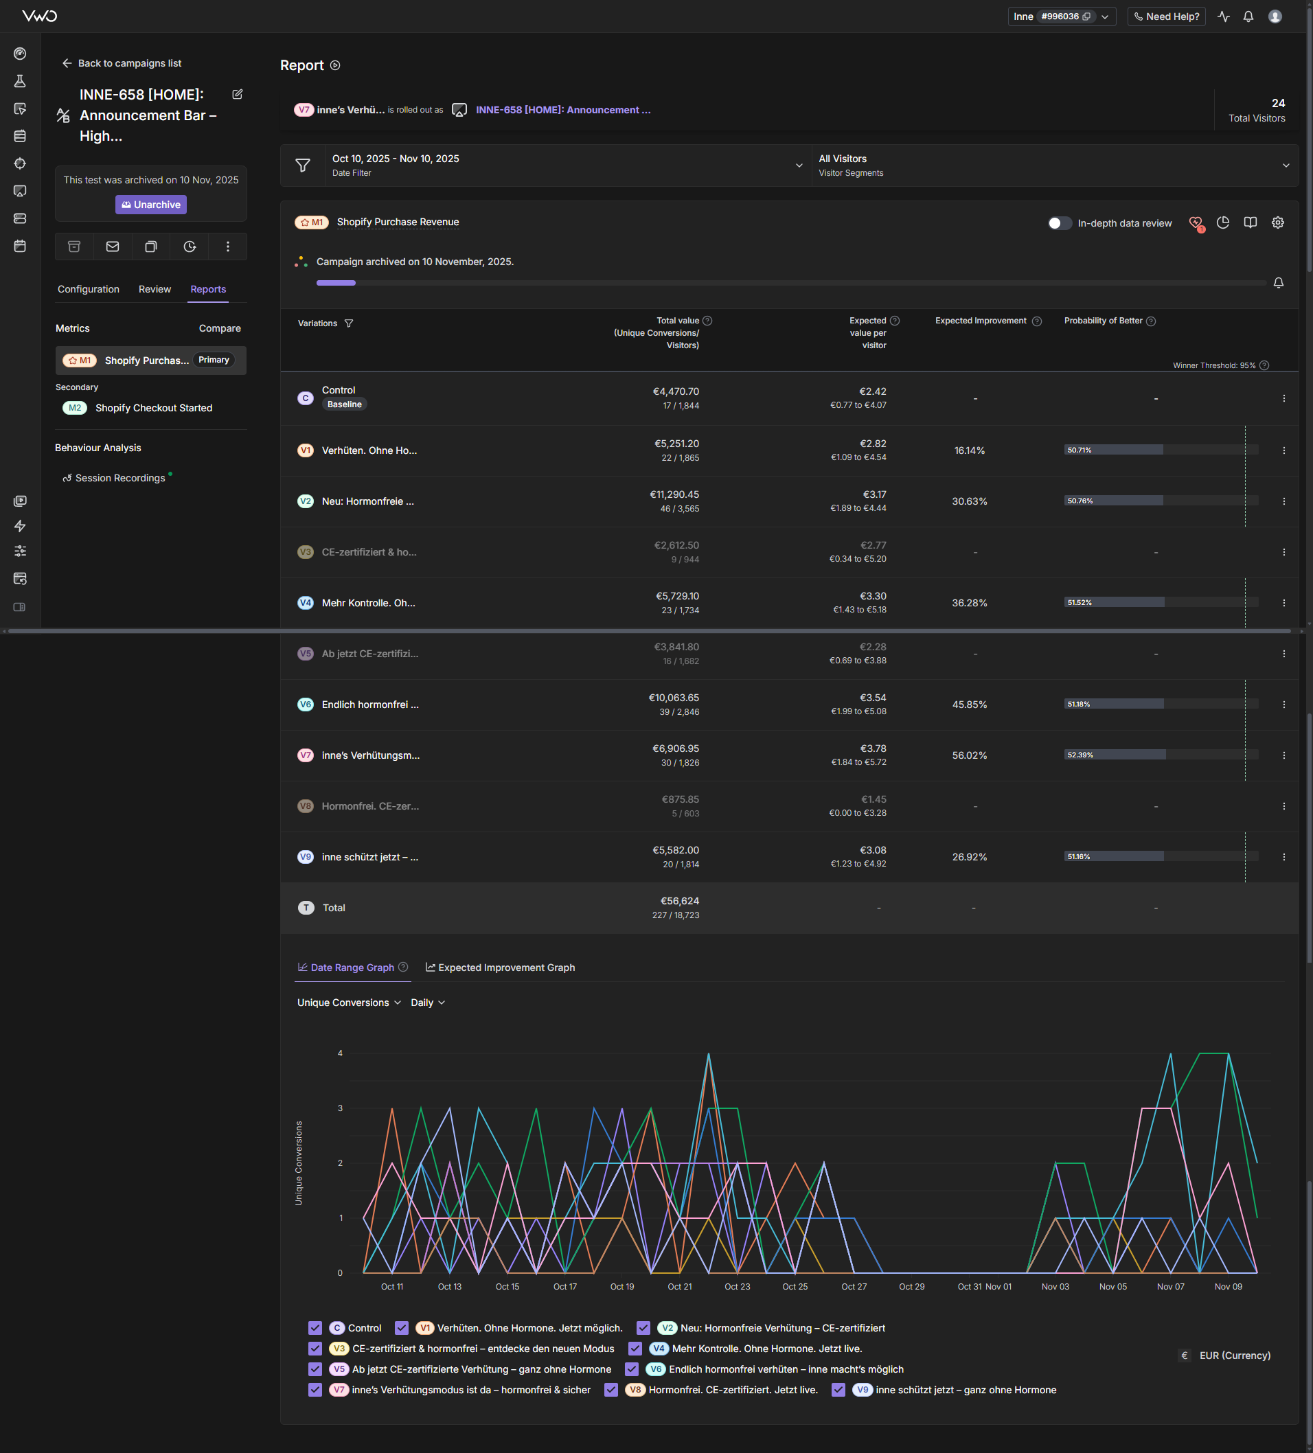Open the campaign health heart icon
The height and width of the screenshot is (1453, 1313).
(x=1196, y=223)
